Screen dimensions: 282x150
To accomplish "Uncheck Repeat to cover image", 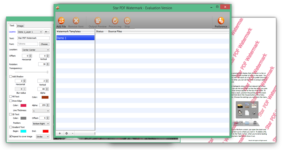I will 11,136.
